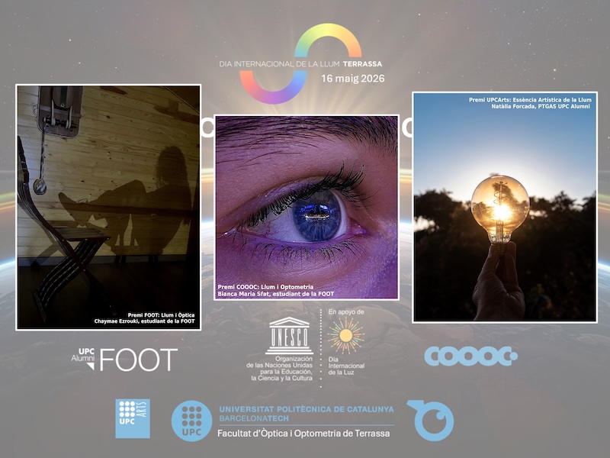Image resolution: width=610 pixels, height=458 pixels.
Task: Click the 'En apoyo de' text
Action: click(x=346, y=312)
